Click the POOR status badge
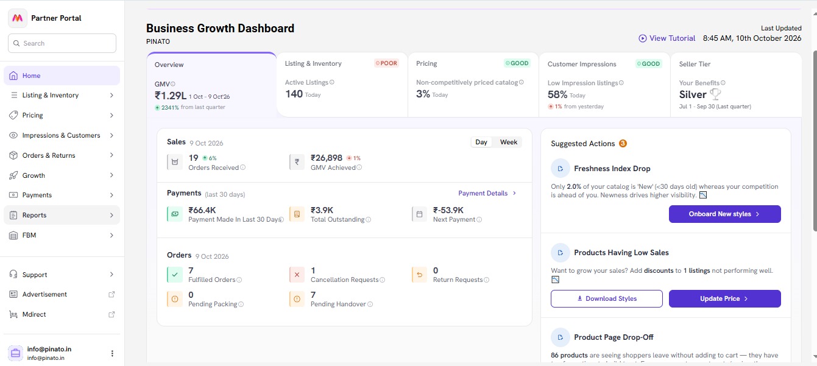 coord(386,63)
